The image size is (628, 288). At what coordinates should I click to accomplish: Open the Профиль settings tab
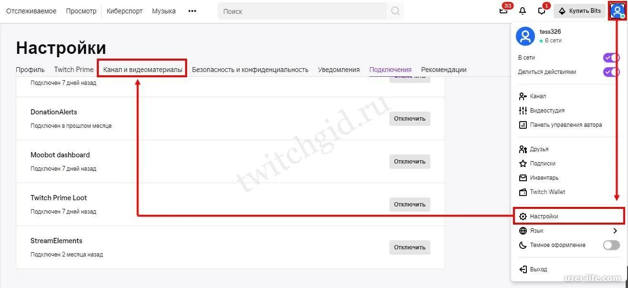tap(30, 70)
